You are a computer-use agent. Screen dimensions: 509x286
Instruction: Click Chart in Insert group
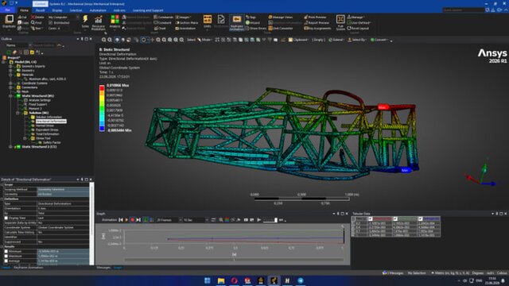160,29
